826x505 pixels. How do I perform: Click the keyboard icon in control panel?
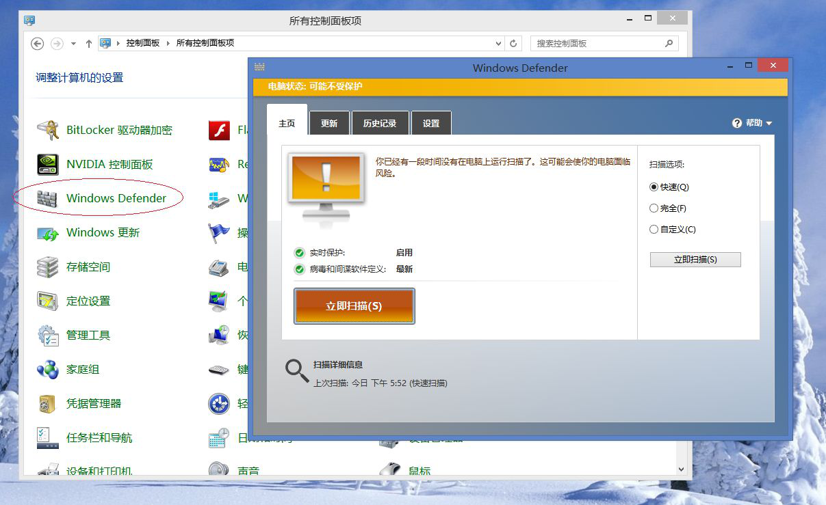click(x=219, y=370)
